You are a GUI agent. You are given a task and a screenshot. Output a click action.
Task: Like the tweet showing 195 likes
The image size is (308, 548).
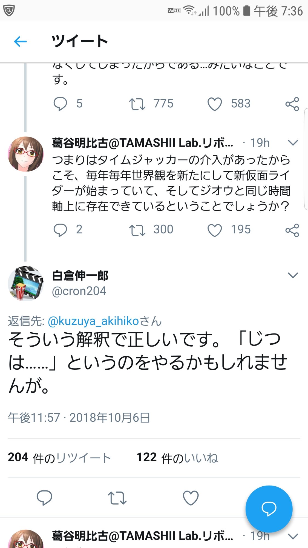click(215, 230)
